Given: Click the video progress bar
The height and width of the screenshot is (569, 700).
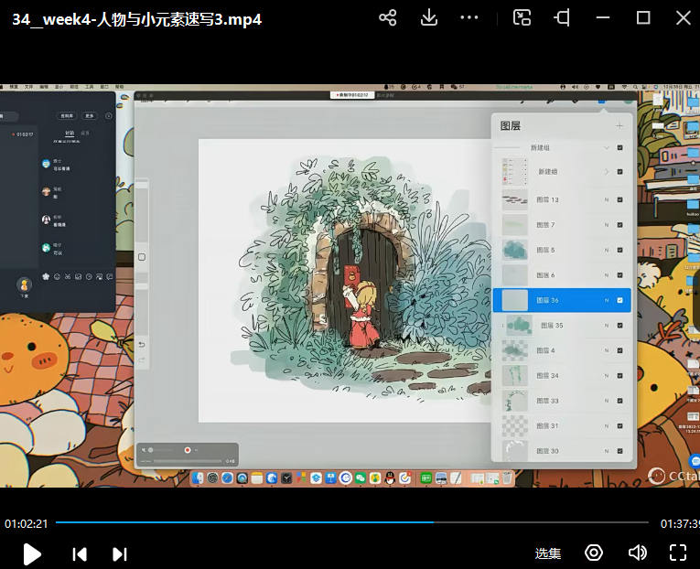Looking at the screenshot, I should [x=352, y=522].
